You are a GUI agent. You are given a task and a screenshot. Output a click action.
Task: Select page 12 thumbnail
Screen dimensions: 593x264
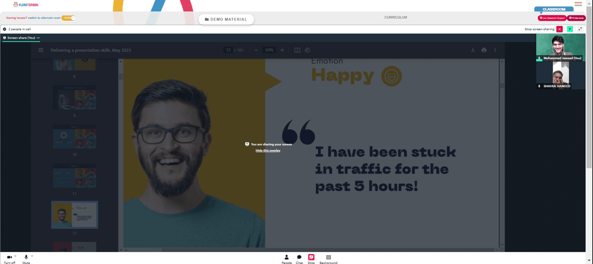tap(75, 215)
